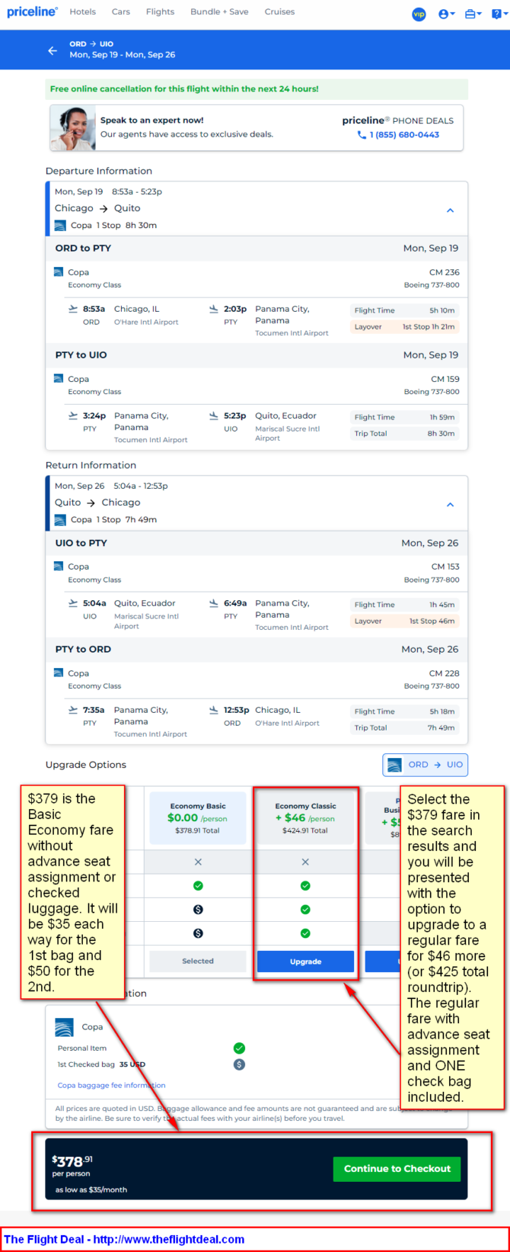The height and width of the screenshot is (1252, 510).
Task: Click the Copa logo in baggage section
Action: [64, 1027]
